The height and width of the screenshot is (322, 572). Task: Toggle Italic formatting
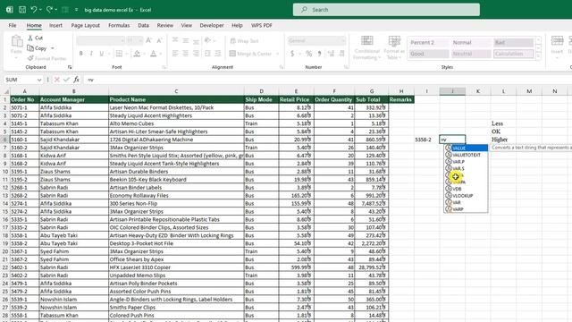[91, 54]
